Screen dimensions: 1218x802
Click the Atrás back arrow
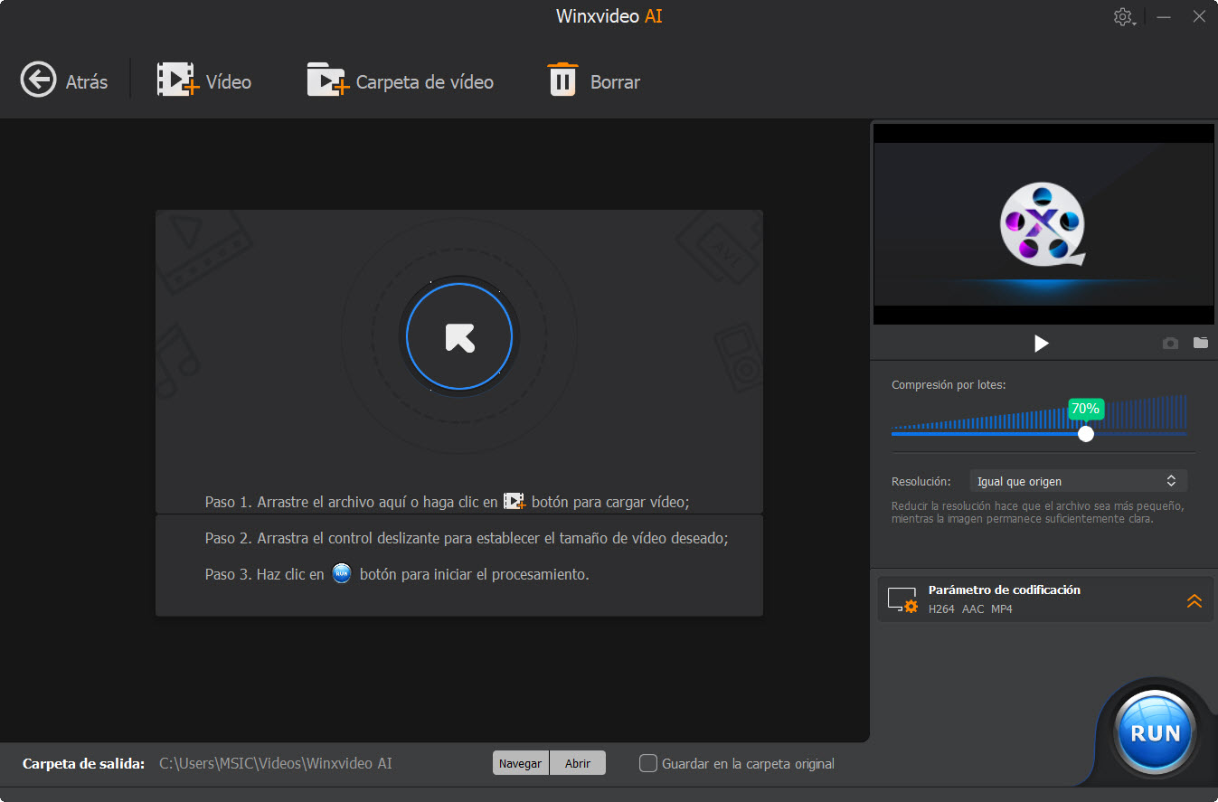[x=38, y=80]
